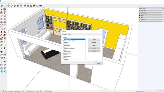
Task: Enable the Camera toolbar checkbox
Action: 64,43
